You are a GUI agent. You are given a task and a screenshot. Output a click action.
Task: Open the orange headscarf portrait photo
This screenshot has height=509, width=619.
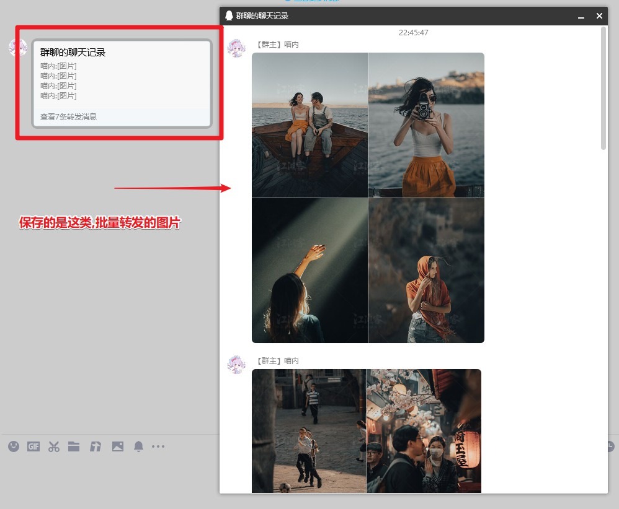(426, 270)
